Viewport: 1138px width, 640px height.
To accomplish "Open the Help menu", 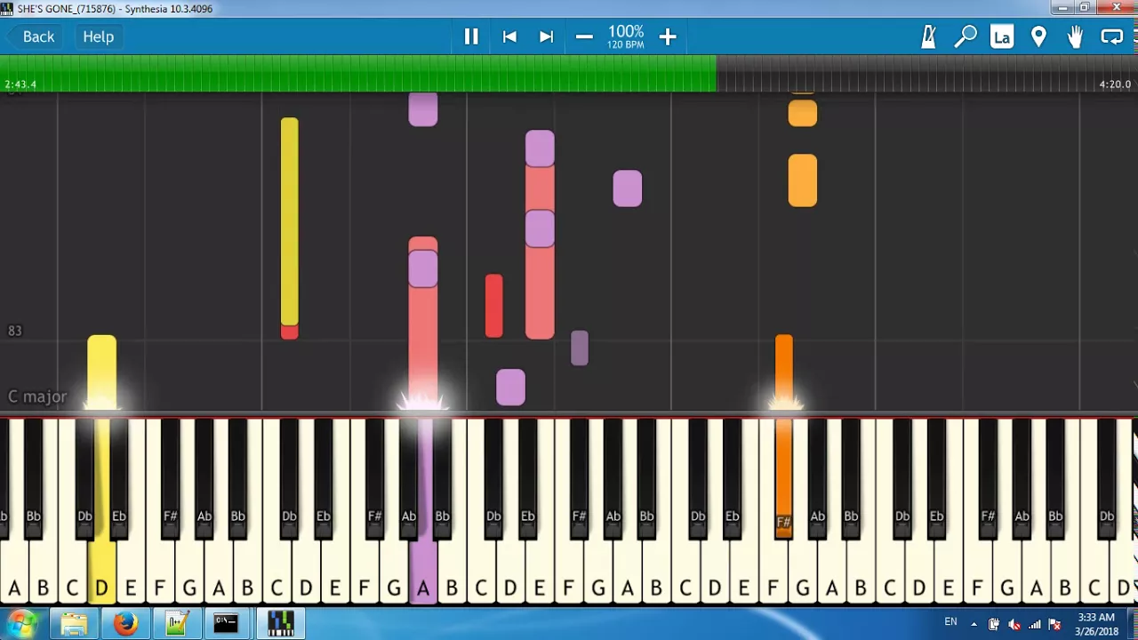I will click(99, 36).
